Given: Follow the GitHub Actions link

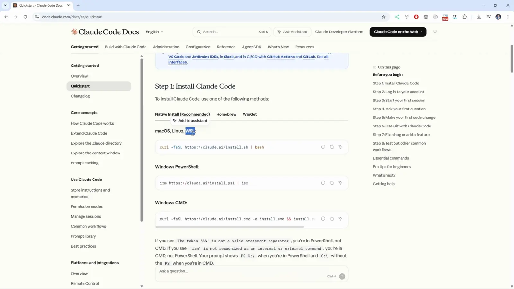Looking at the screenshot, I should (281, 57).
